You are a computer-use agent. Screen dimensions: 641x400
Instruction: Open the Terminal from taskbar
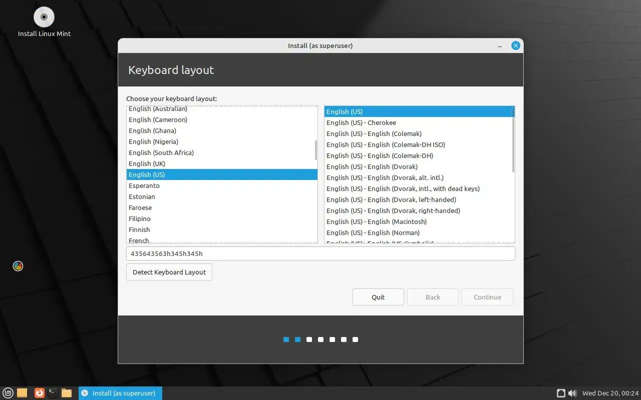53,393
